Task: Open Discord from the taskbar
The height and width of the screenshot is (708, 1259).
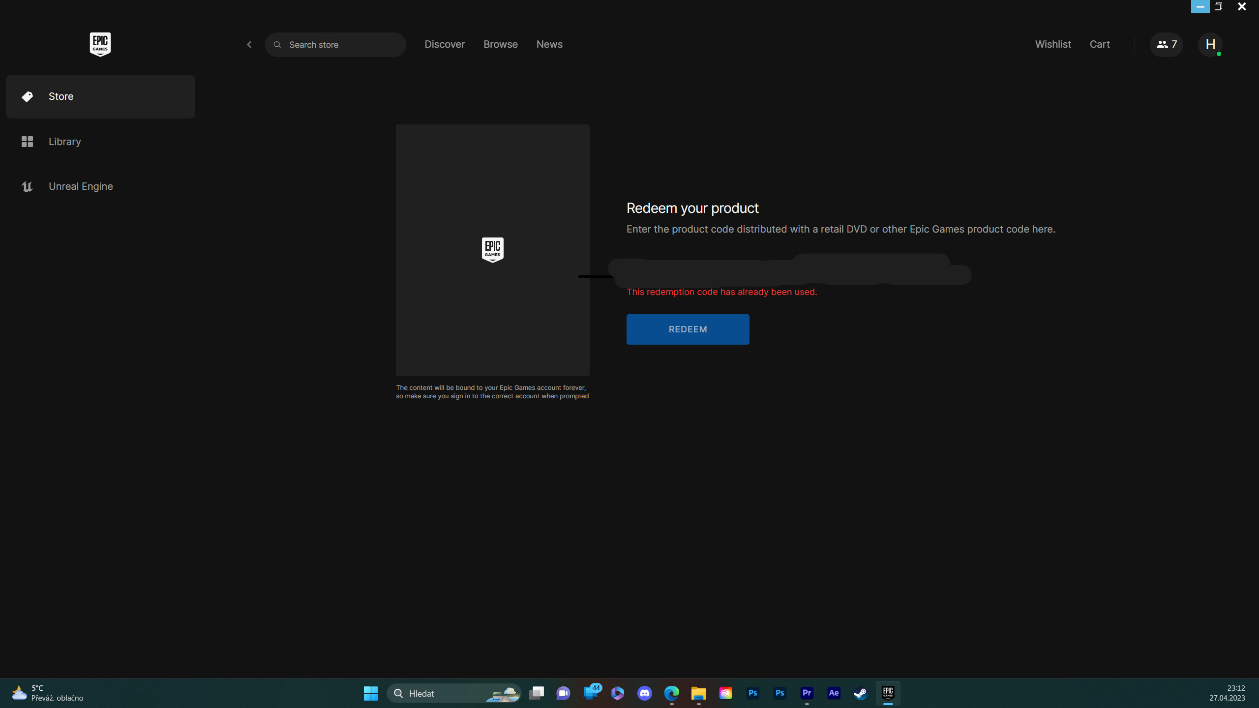Action: click(644, 693)
